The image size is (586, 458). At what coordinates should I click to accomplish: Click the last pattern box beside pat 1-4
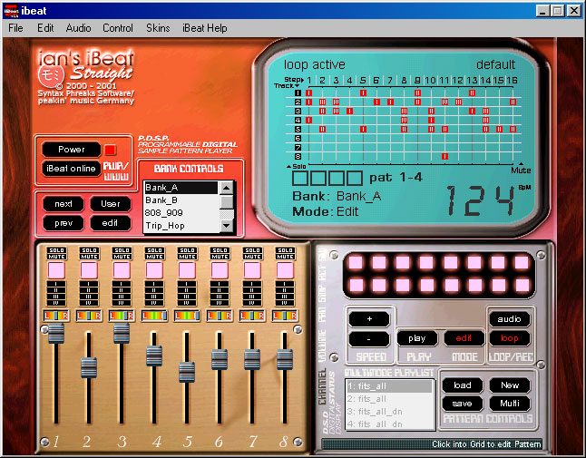coord(355,178)
